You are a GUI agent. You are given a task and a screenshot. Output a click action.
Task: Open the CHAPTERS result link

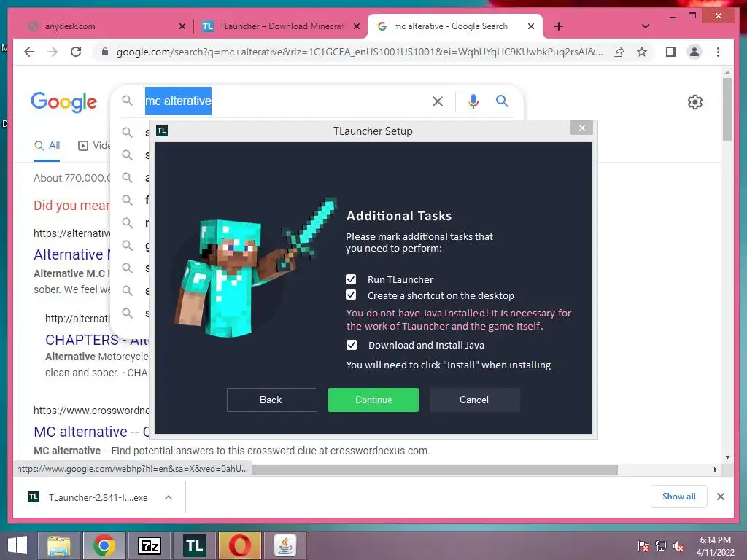click(96, 340)
